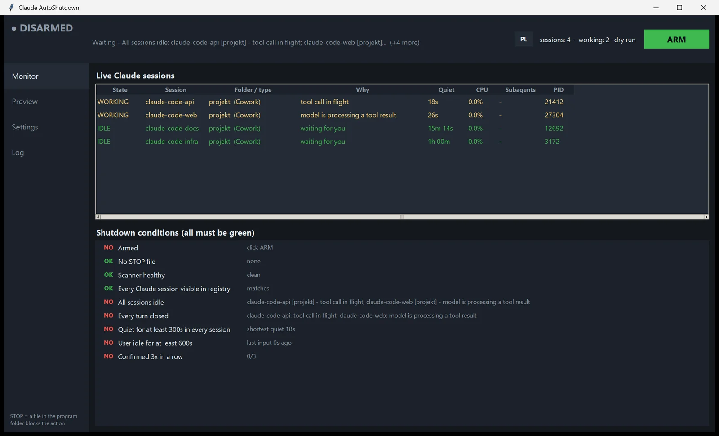Click "model is processing a tool result" cell
The height and width of the screenshot is (436, 719).
coord(348,115)
